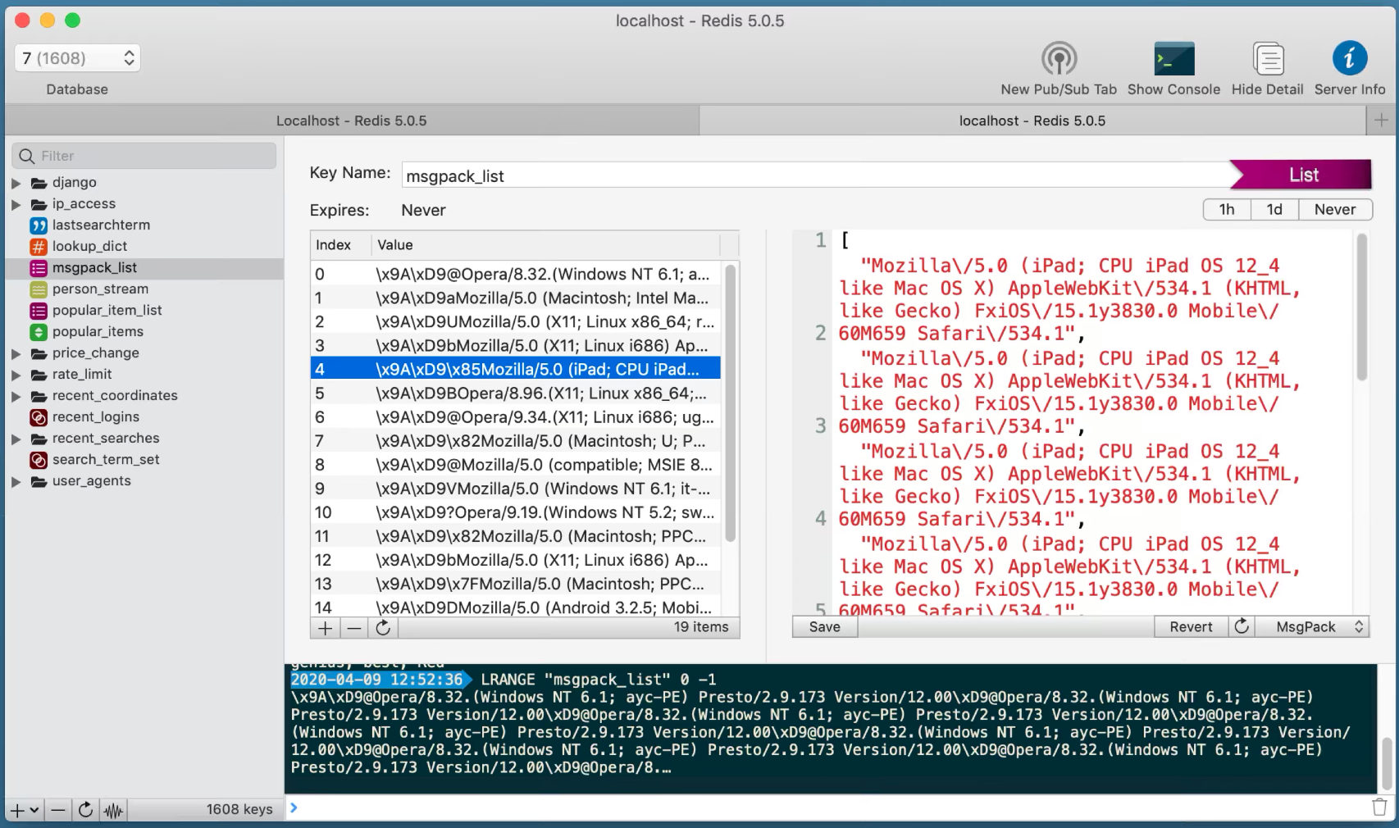Viewport: 1399px width, 828px height.
Task: Save the edited value
Action: coord(825,626)
